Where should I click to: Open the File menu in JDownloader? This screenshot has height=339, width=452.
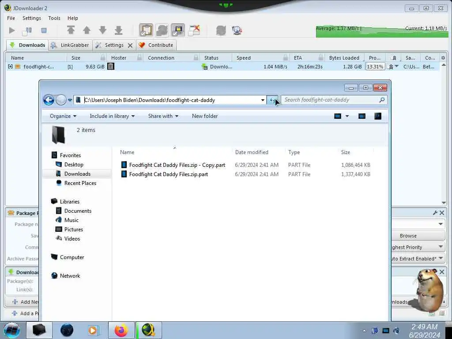pos(11,18)
